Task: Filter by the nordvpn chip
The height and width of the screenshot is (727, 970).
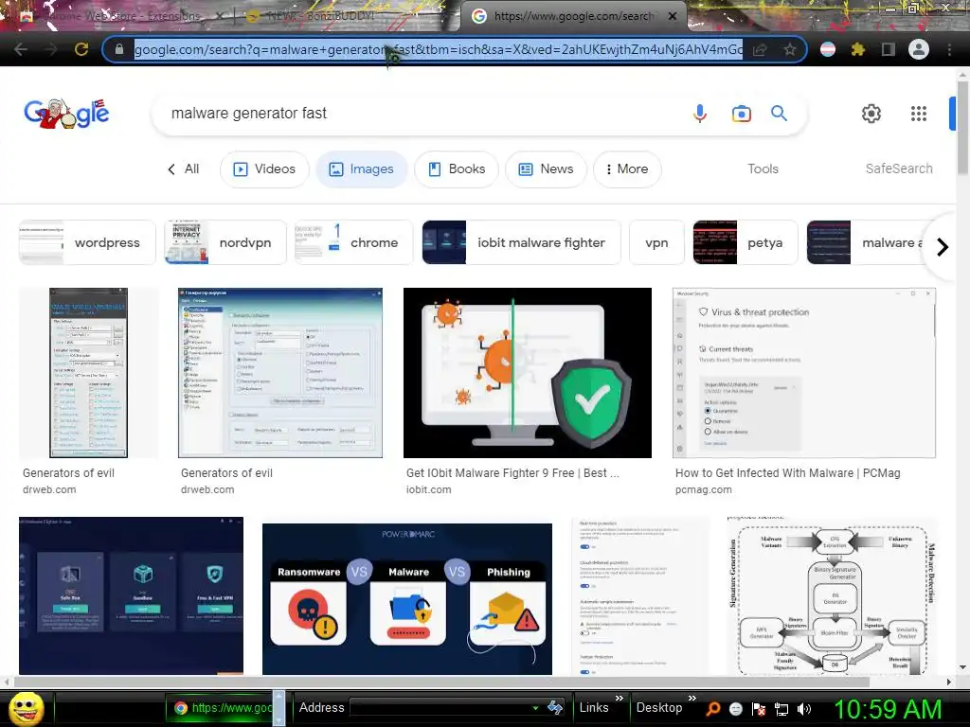Action: click(x=225, y=242)
